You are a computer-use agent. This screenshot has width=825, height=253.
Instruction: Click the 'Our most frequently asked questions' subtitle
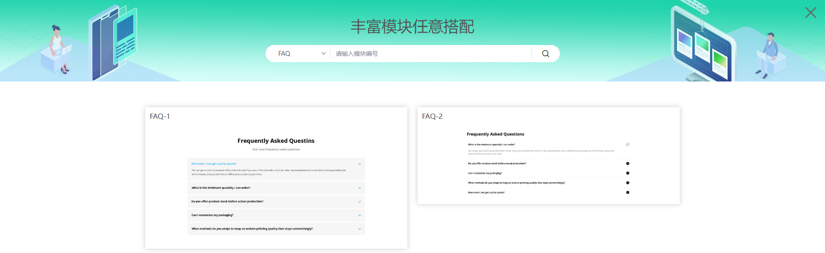tap(276, 150)
